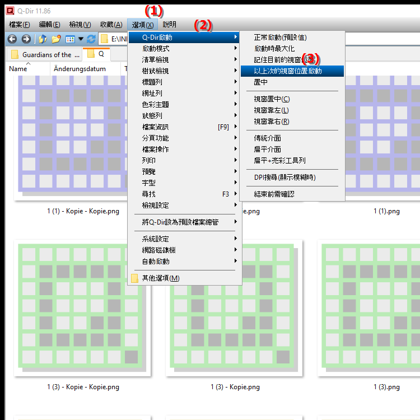This screenshot has width=420, height=420.
Task: Expand the 列印 submenu
Action: (184, 161)
